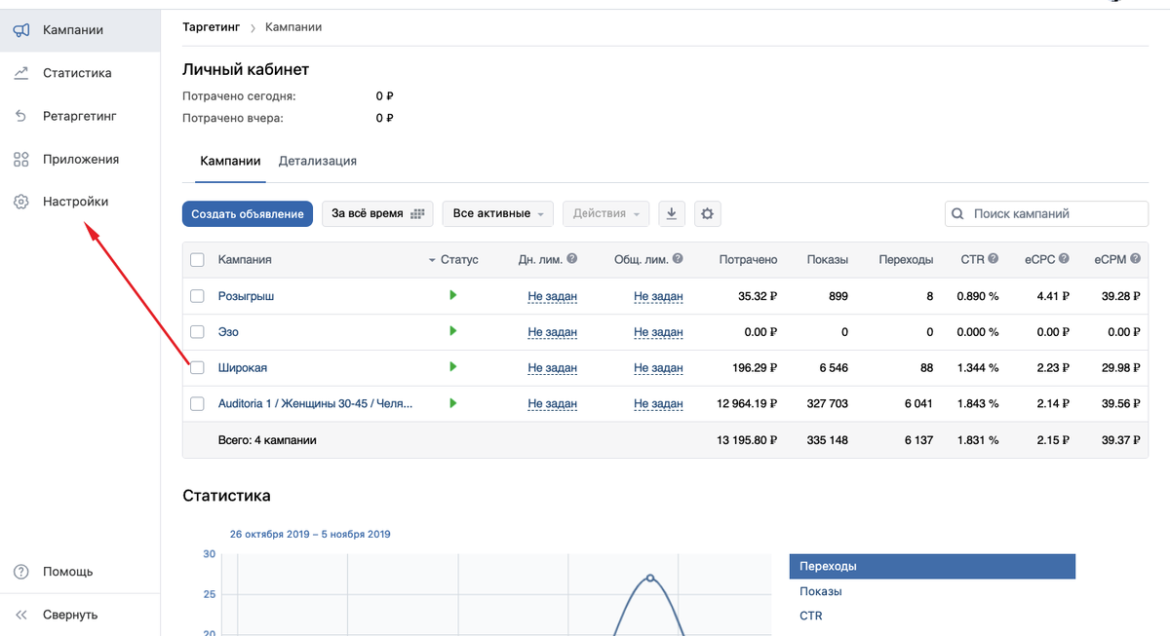Check the Широкая campaign checkbox
1170x636 pixels.
click(197, 368)
